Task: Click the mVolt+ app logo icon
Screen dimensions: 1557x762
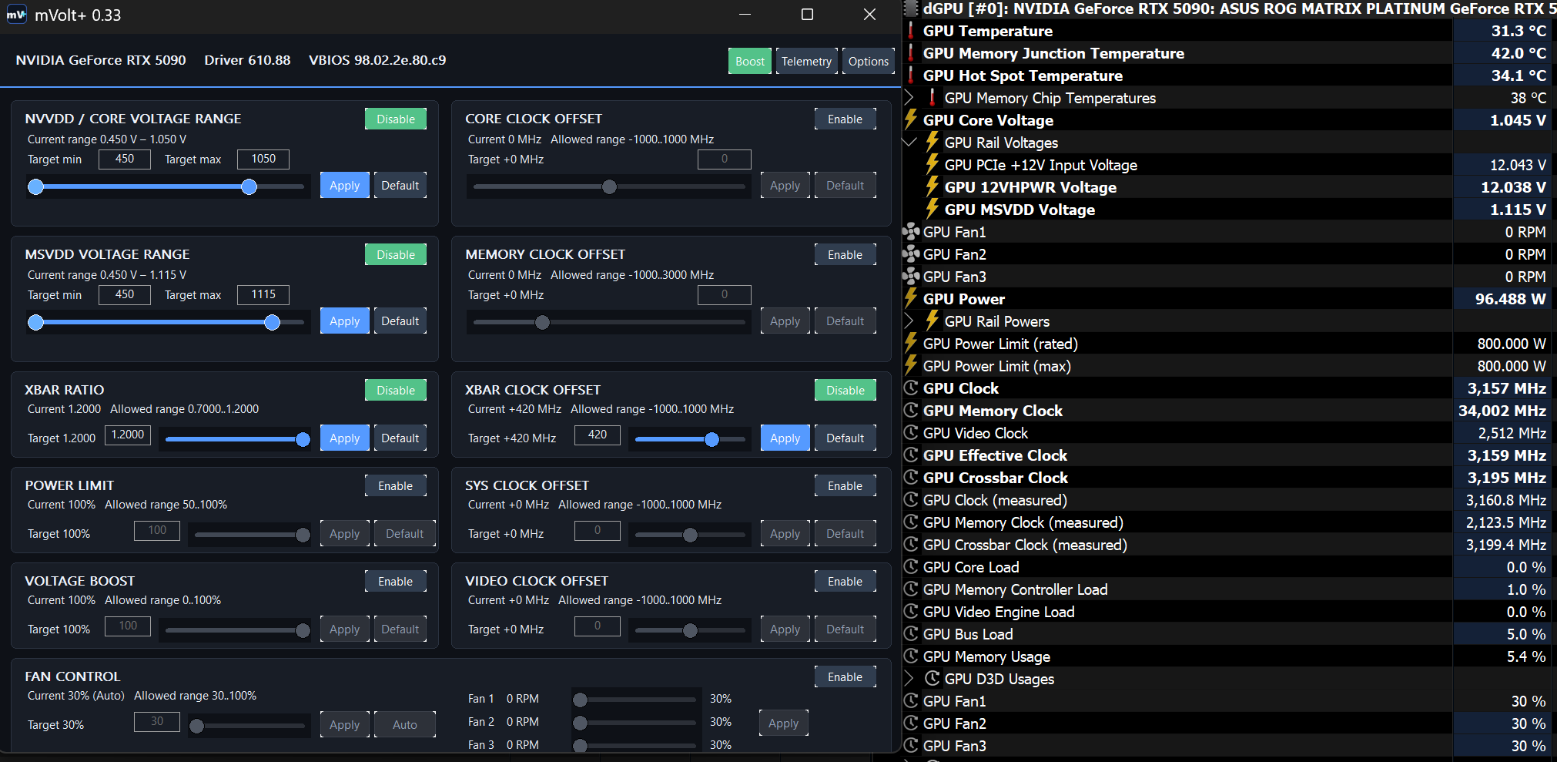Action: pos(17,15)
